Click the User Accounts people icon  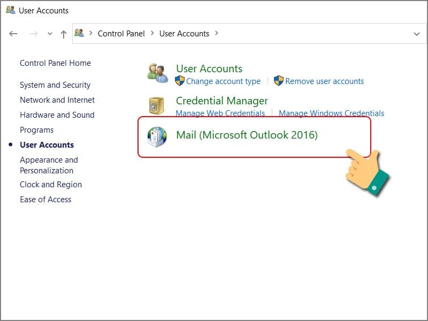point(157,73)
